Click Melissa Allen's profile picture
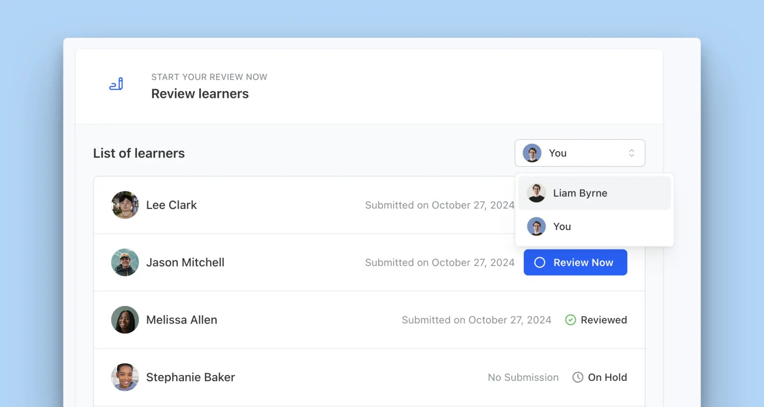This screenshot has width=764, height=407. [x=125, y=320]
